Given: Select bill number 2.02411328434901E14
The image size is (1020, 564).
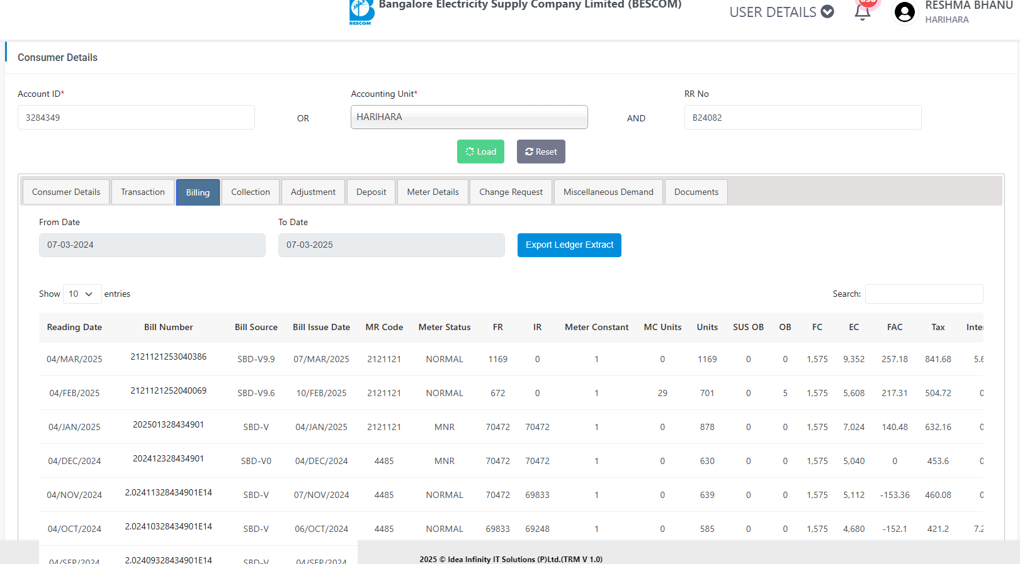Looking at the screenshot, I should 168,492.
